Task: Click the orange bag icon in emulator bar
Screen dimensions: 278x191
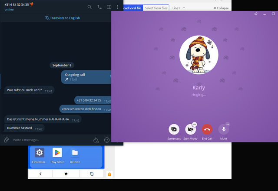Action: tap(109, 174)
